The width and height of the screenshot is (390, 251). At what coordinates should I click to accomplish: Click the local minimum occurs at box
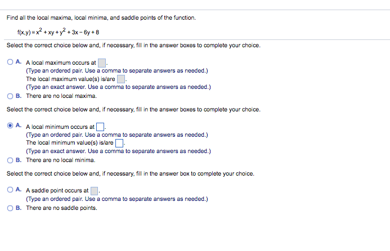tap(100, 127)
